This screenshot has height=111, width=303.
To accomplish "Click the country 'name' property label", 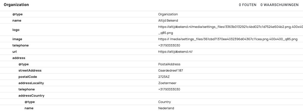I will pyautogui.click(x=29, y=108).
